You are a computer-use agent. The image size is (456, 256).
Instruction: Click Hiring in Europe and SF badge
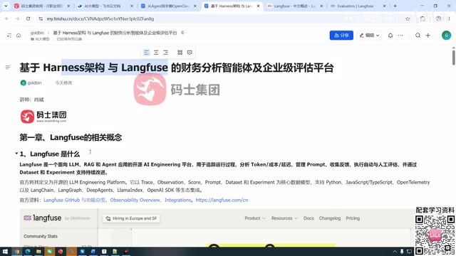(x=131, y=218)
